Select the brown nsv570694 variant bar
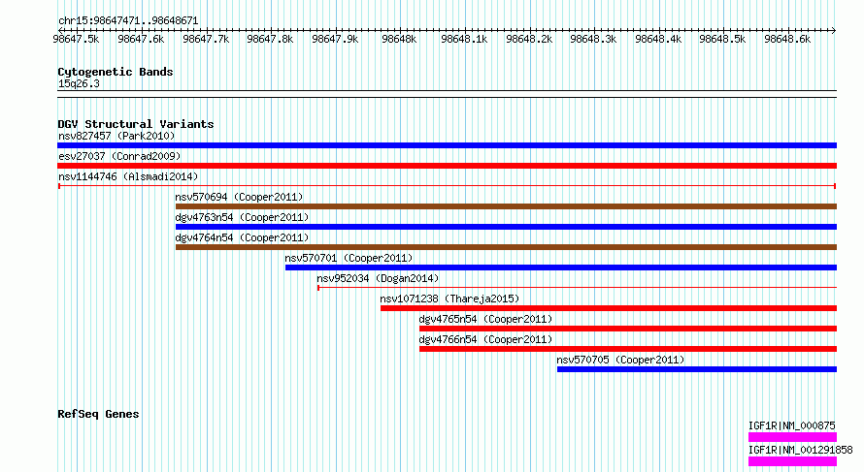864x472 pixels. pyautogui.click(x=506, y=206)
